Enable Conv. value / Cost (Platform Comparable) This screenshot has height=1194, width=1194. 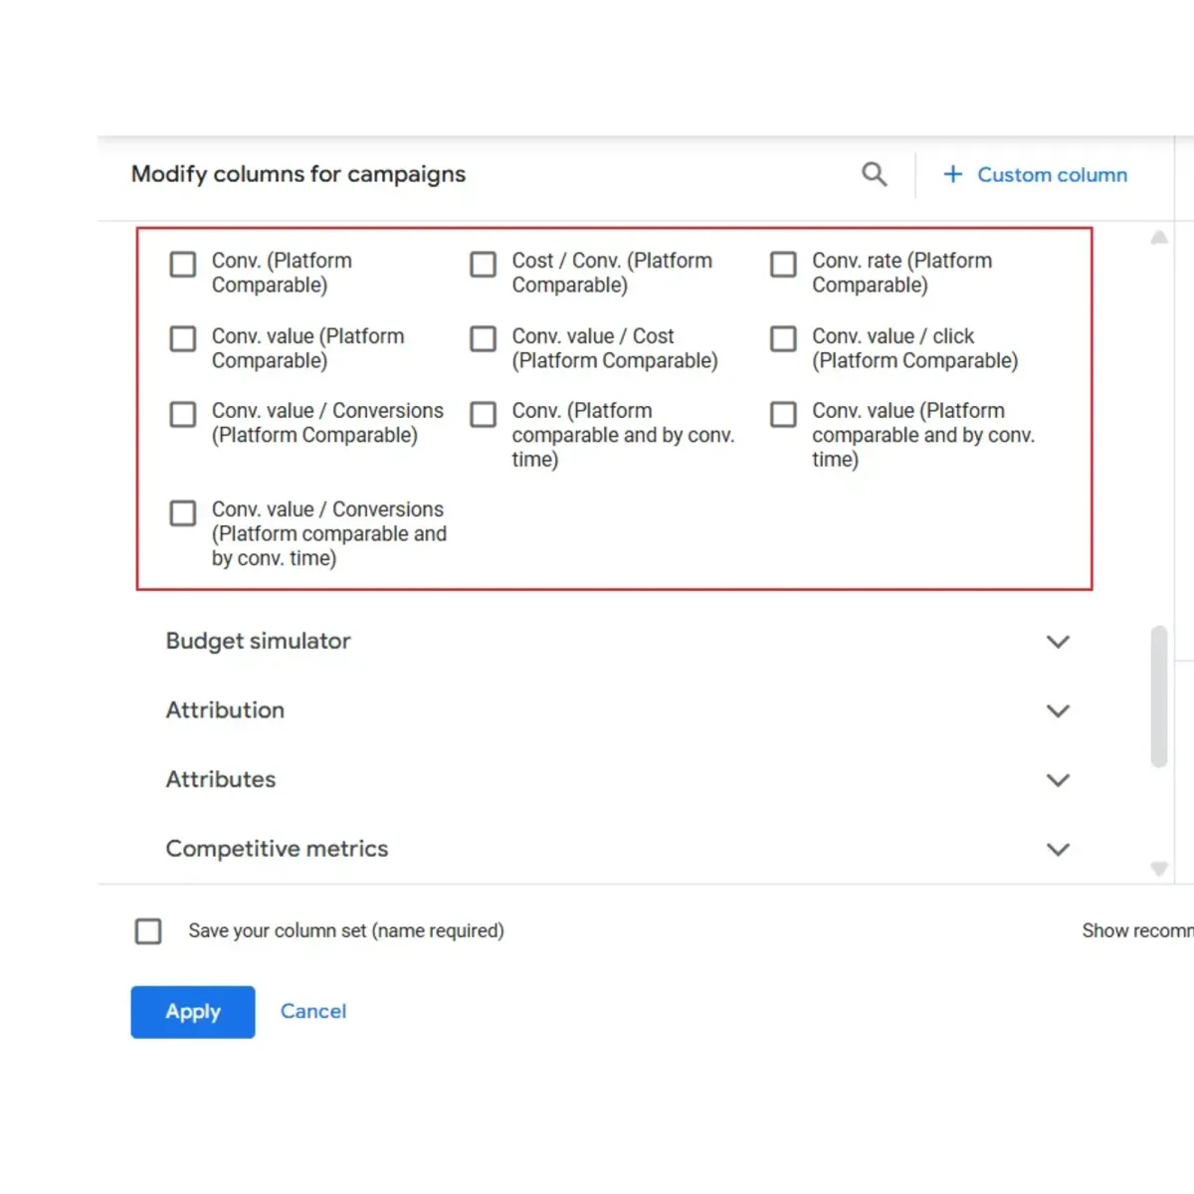(483, 339)
